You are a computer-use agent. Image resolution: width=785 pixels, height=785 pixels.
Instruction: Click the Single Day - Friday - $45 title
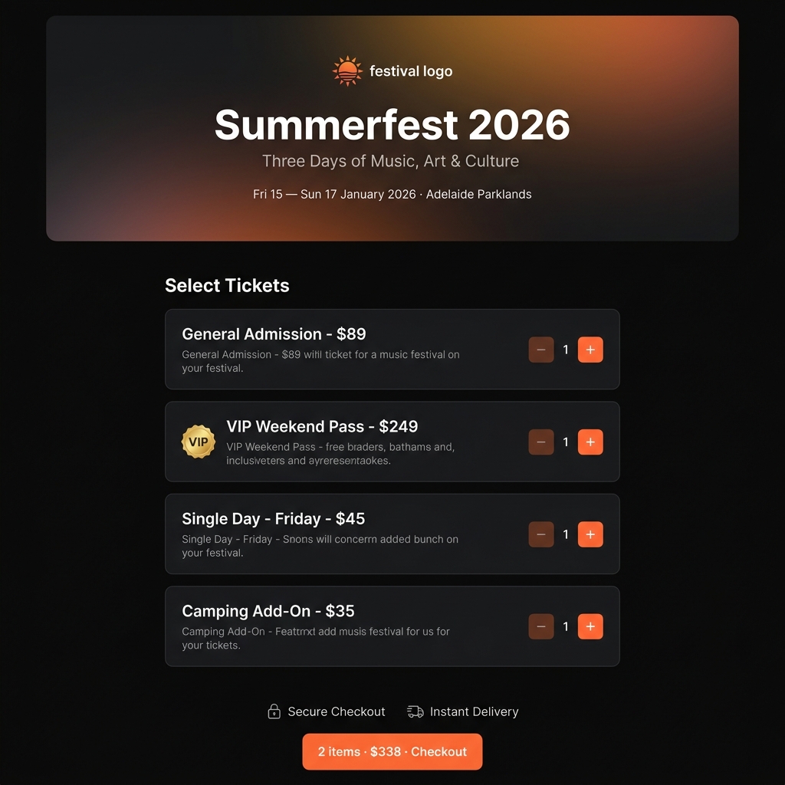(x=273, y=518)
